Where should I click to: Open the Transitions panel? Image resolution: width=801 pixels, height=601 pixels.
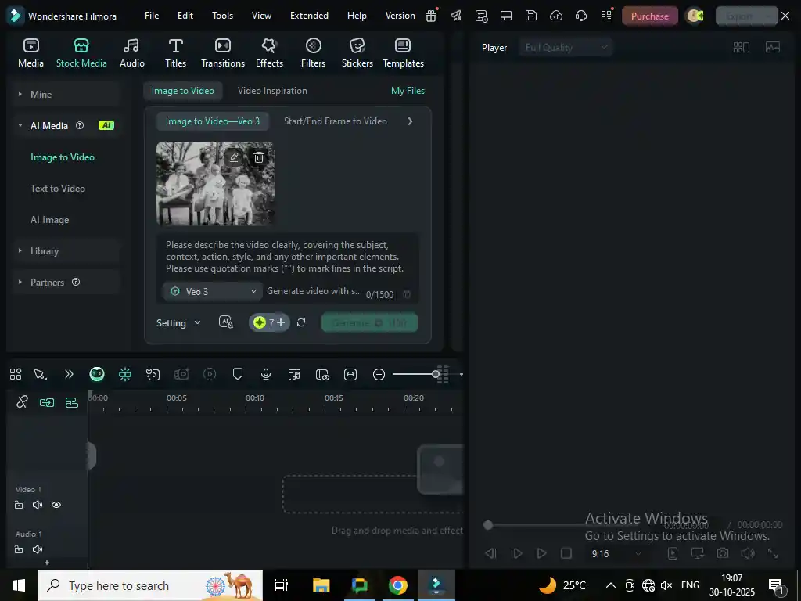223,52
